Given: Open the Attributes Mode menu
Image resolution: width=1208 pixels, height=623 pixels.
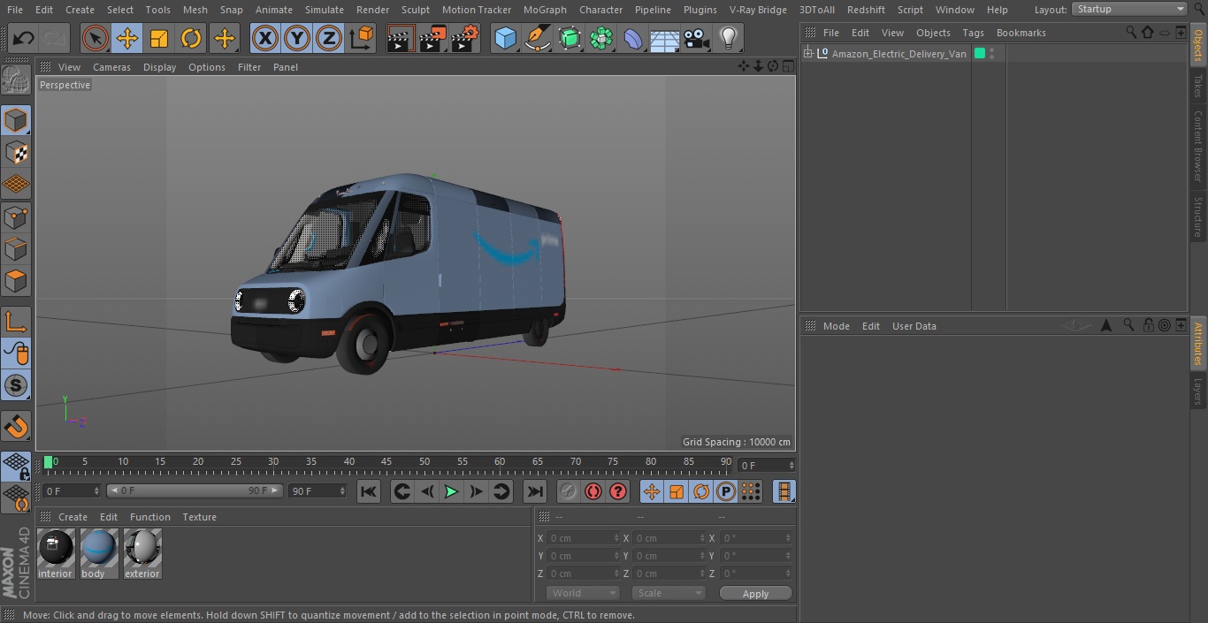Looking at the screenshot, I should (x=836, y=326).
